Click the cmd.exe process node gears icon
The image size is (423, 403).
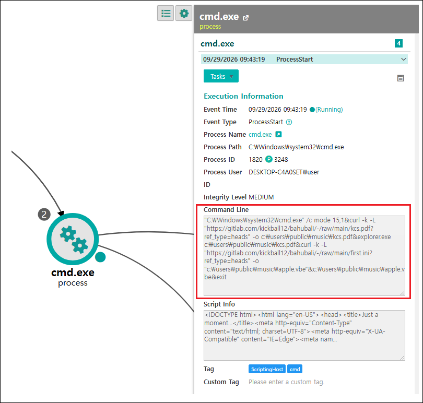tap(73, 239)
